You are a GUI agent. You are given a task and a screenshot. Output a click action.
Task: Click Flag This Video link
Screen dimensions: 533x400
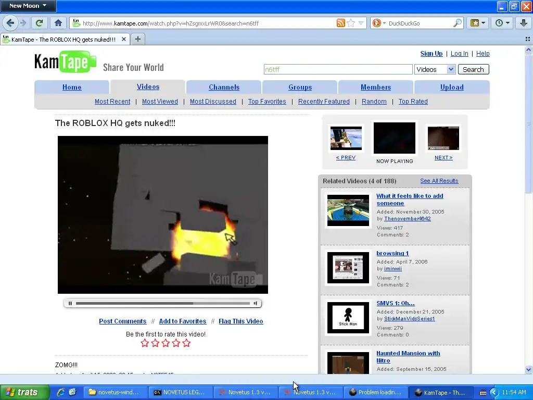pos(240,321)
